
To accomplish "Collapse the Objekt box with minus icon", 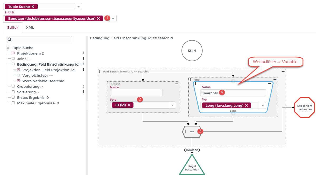I will tap(177, 84).
